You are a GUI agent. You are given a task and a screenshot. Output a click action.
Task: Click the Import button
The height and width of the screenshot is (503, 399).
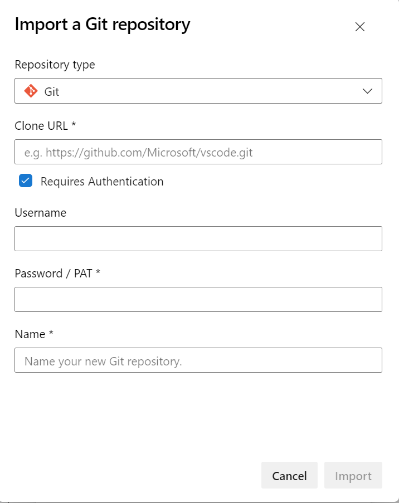pyautogui.click(x=353, y=476)
